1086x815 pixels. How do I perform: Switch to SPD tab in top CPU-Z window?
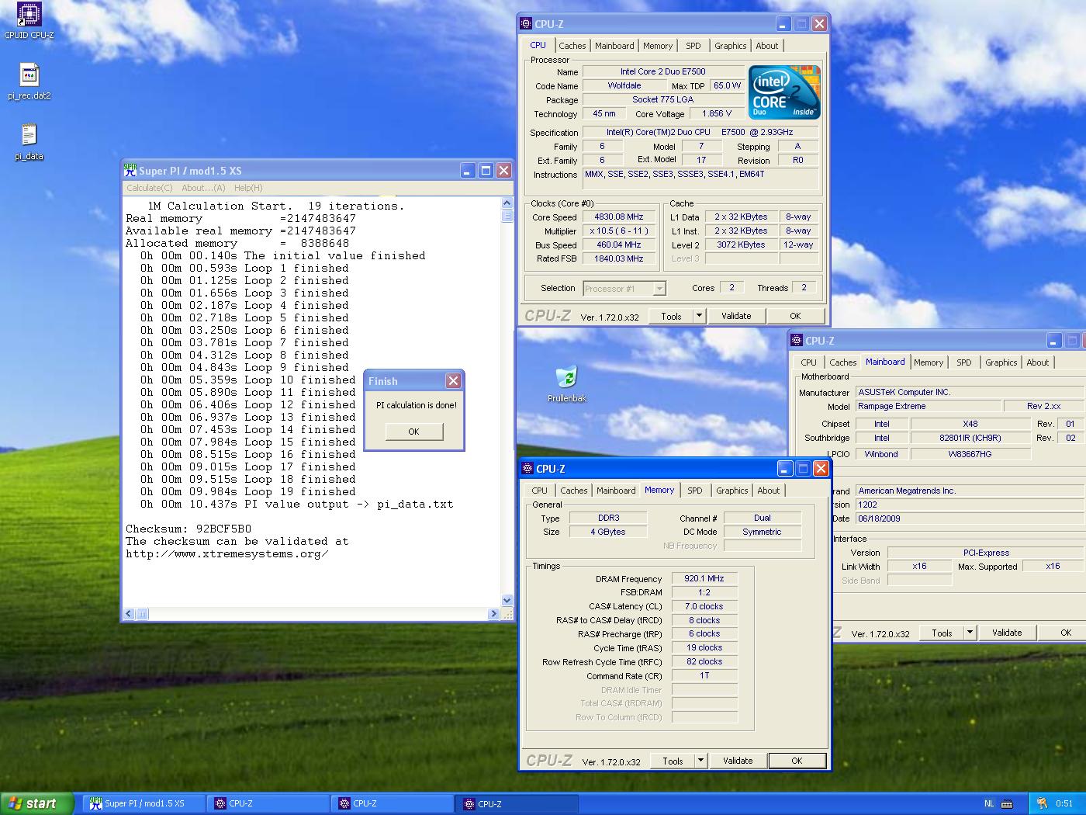click(x=693, y=46)
